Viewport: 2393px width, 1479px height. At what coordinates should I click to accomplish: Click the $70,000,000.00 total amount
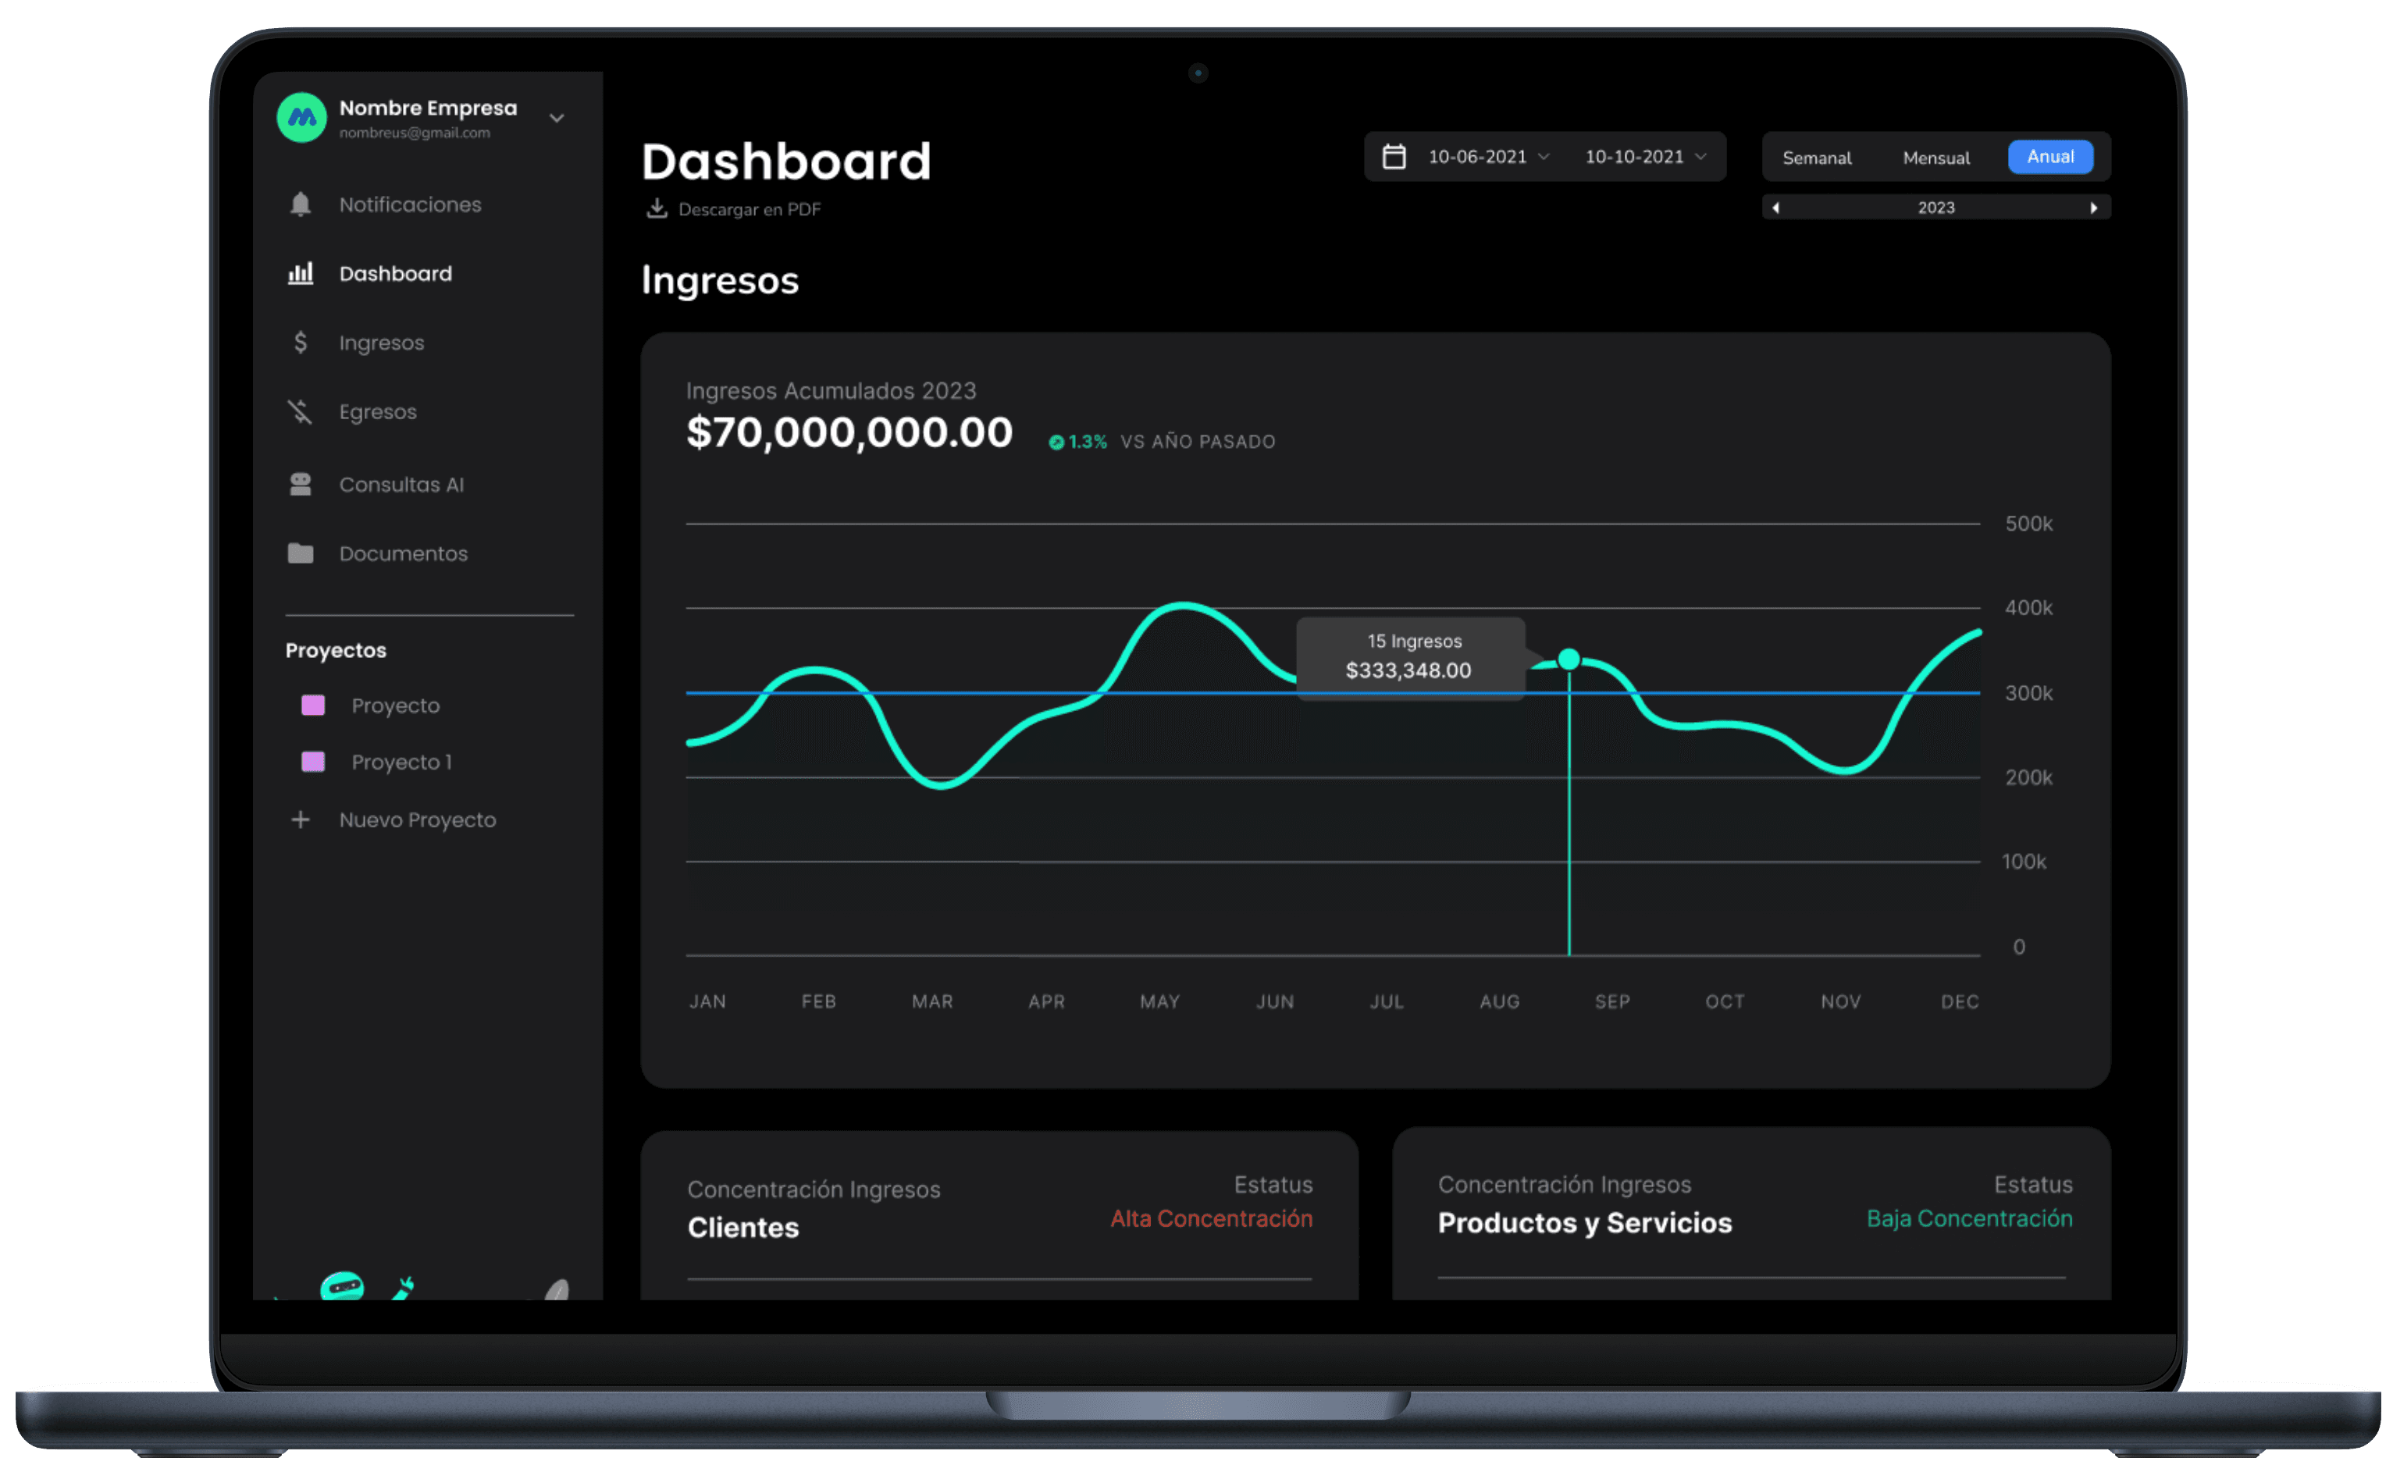click(848, 432)
